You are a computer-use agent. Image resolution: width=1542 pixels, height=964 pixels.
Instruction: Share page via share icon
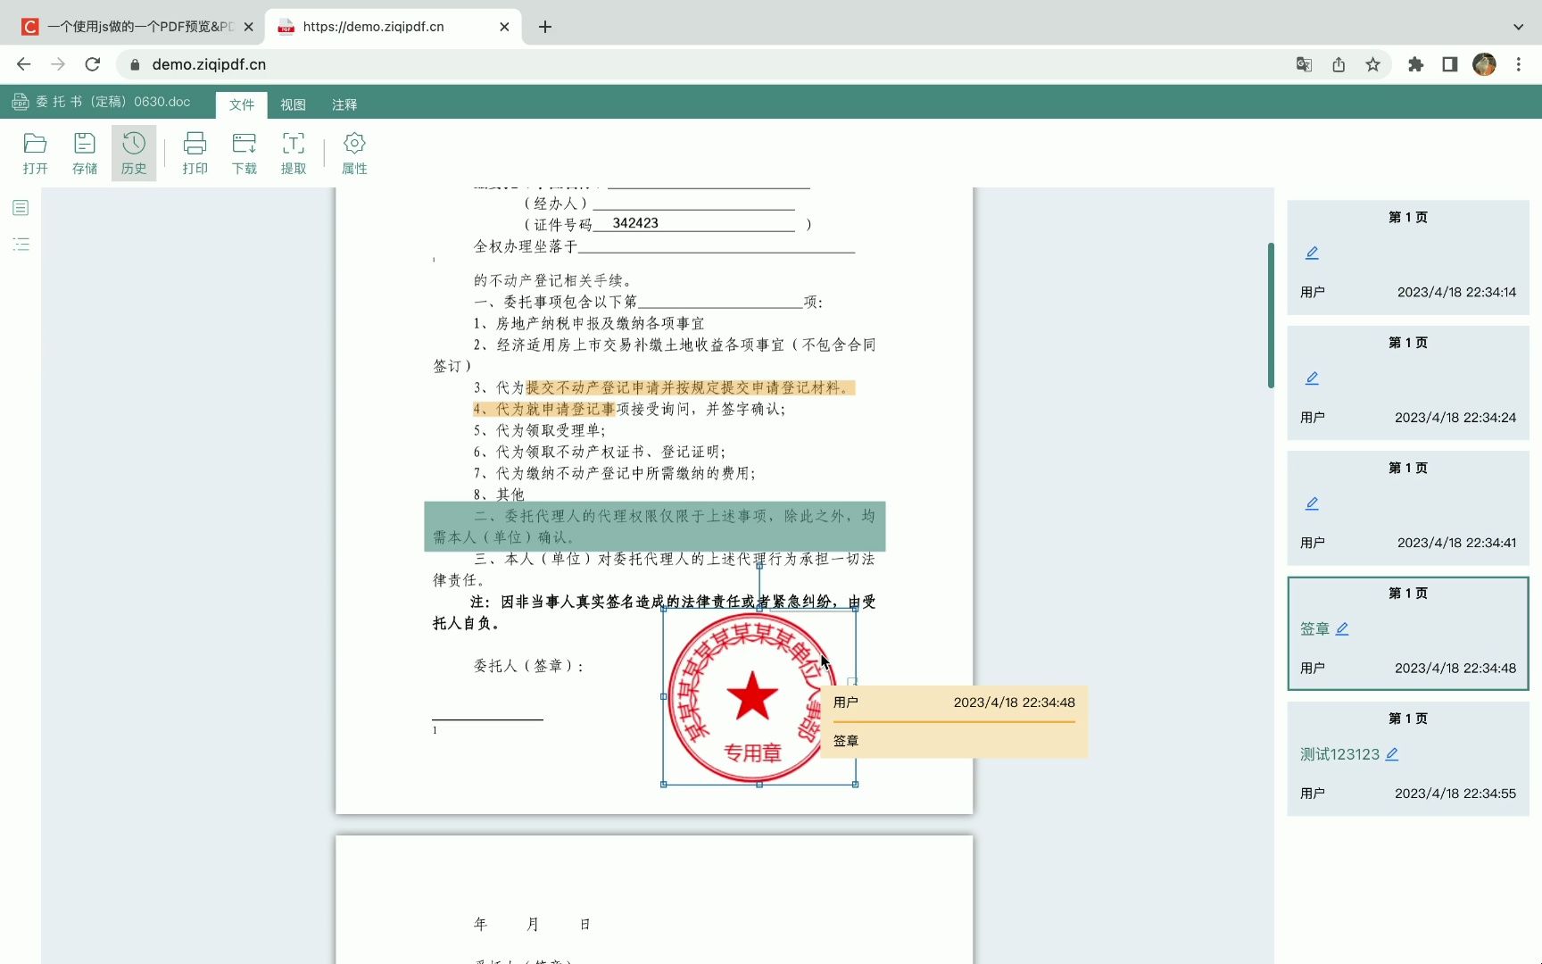1339,64
